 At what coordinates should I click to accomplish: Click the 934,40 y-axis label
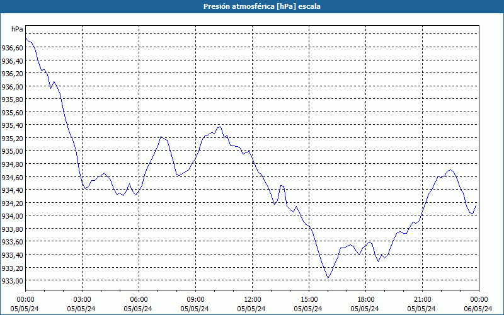pyautogui.click(x=12, y=190)
